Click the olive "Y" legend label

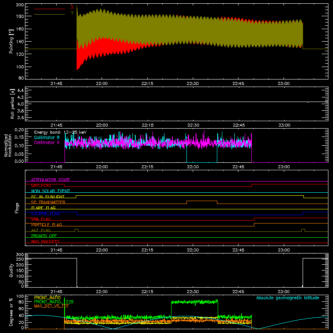click(x=72, y=13)
